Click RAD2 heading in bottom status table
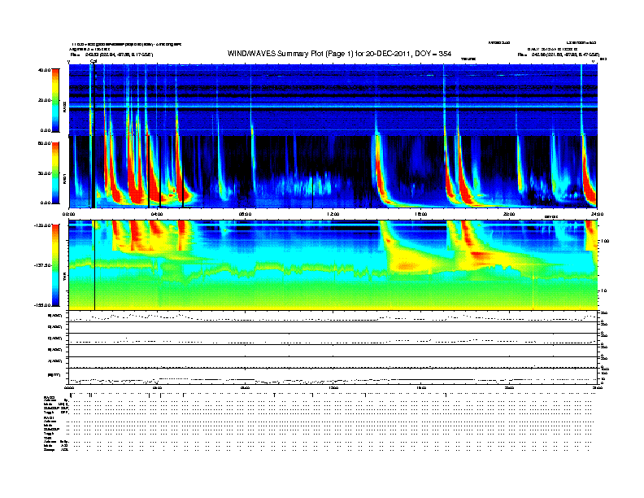The image size is (644, 498). (49, 398)
